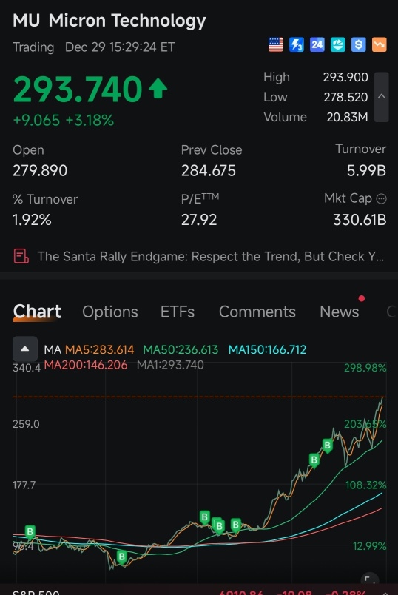This screenshot has width=398, height=595.
Task: Tap the US flag market icon
Action: [276, 45]
